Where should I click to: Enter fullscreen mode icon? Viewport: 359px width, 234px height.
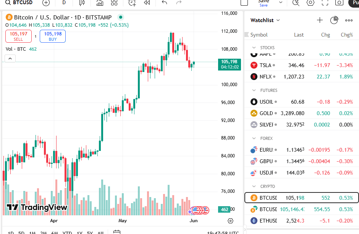pos(325,3)
